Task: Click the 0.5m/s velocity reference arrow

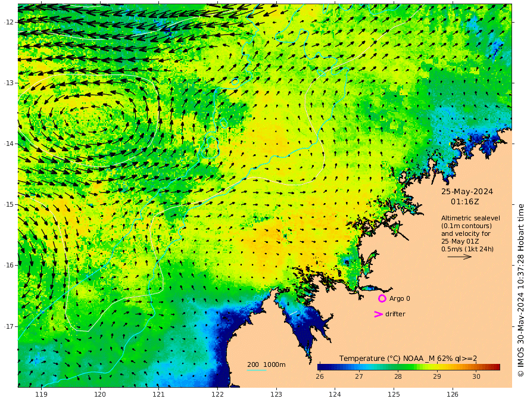Action: coord(460,257)
